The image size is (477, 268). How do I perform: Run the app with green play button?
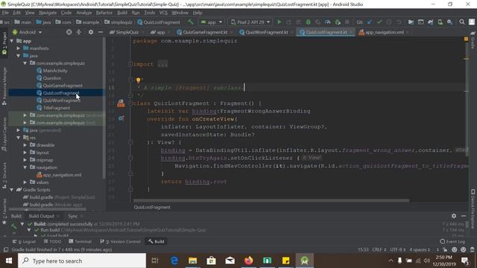pyautogui.click(x=279, y=22)
